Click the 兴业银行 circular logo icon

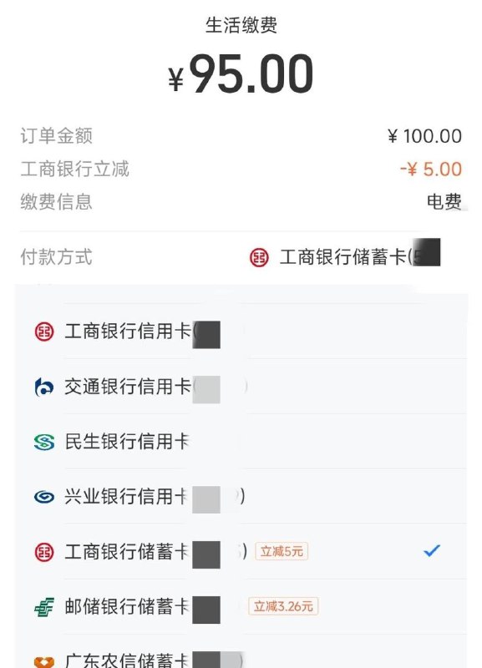coord(43,496)
